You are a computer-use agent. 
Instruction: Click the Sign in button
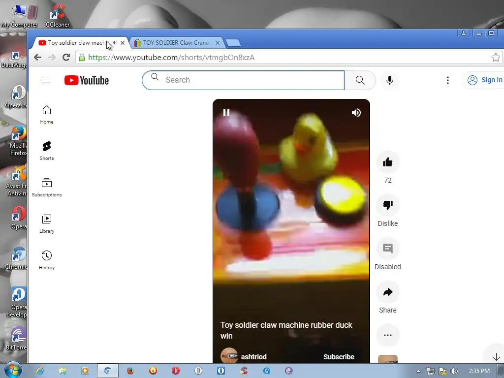tap(485, 80)
